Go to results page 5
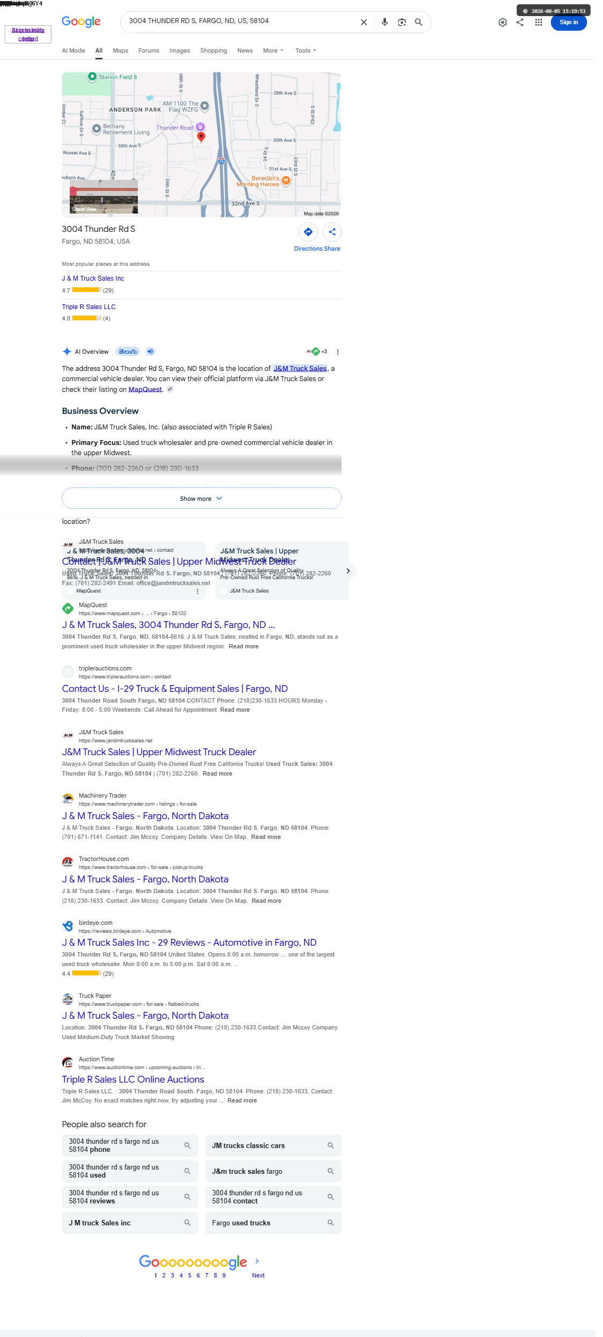603x1337 pixels. [x=189, y=1275]
